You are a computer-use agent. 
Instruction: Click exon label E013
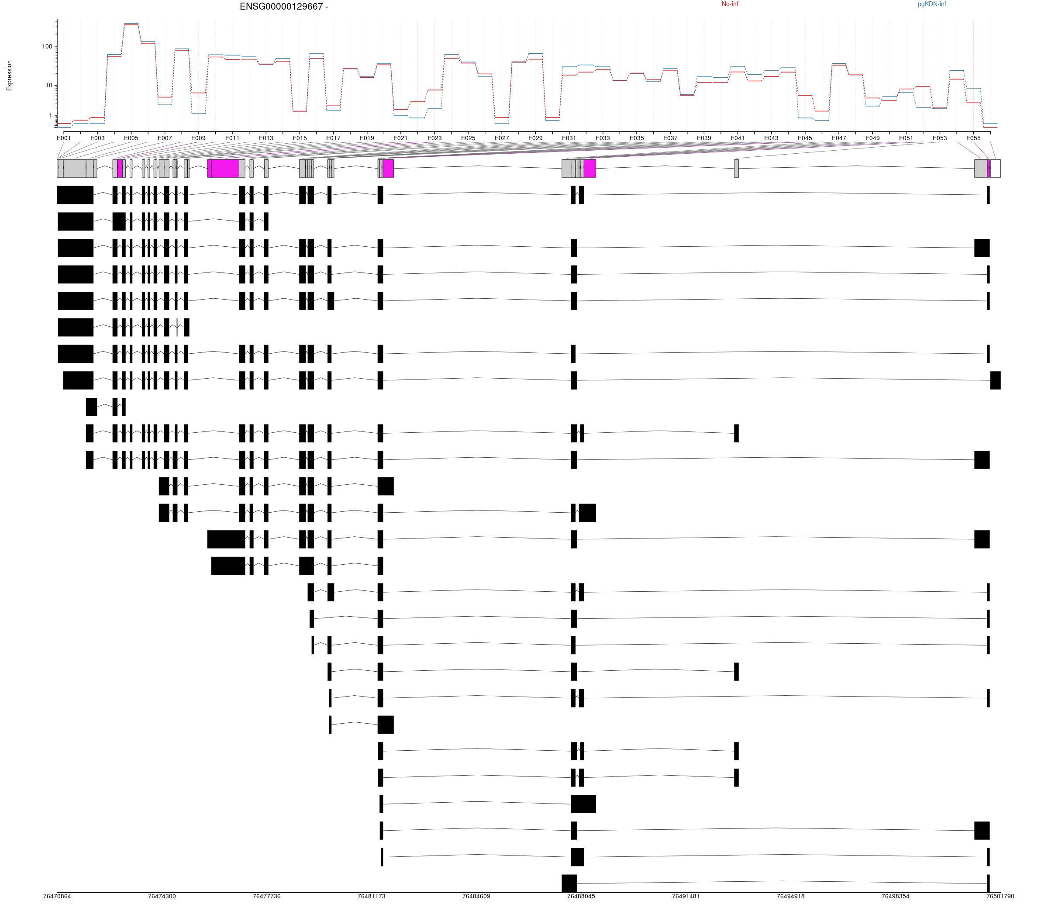pyautogui.click(x=266, y=138)
